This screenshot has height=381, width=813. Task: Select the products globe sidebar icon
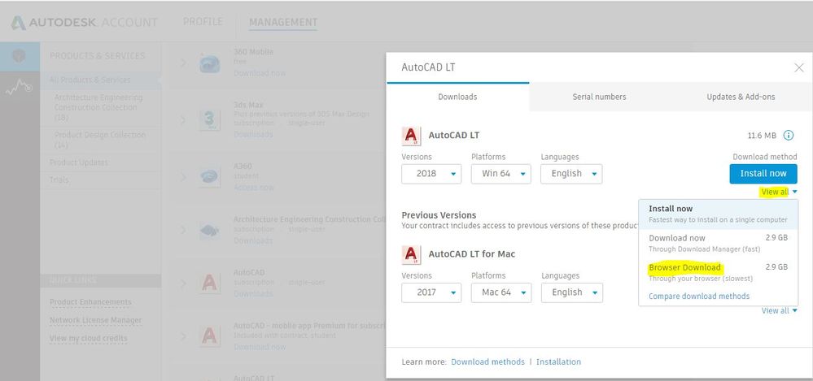click(20, 56)
